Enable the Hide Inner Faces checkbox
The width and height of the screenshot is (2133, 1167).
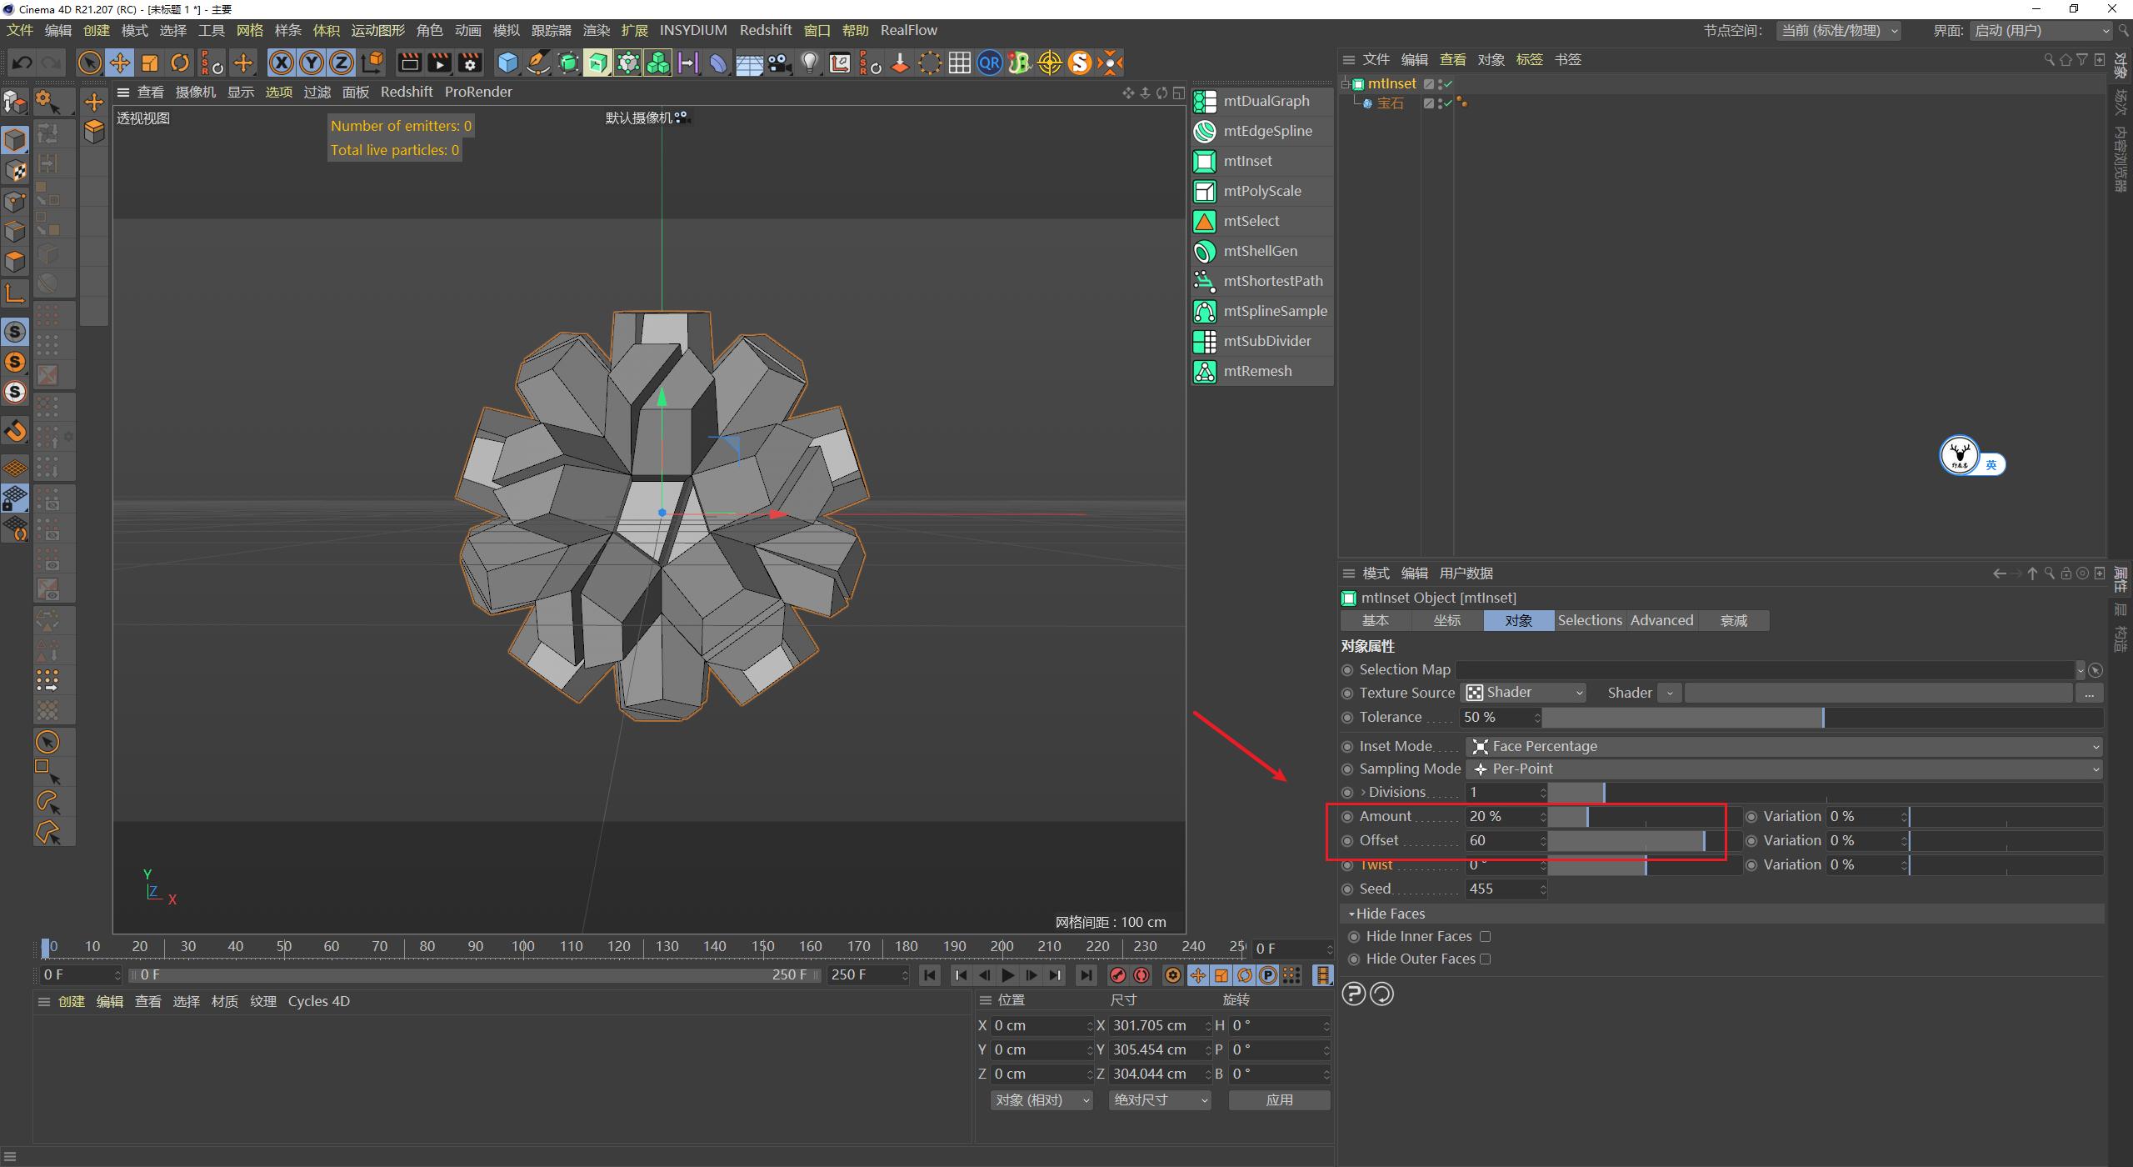point(1486,936)
